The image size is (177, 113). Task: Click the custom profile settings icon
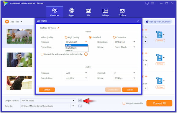[80, 101]
